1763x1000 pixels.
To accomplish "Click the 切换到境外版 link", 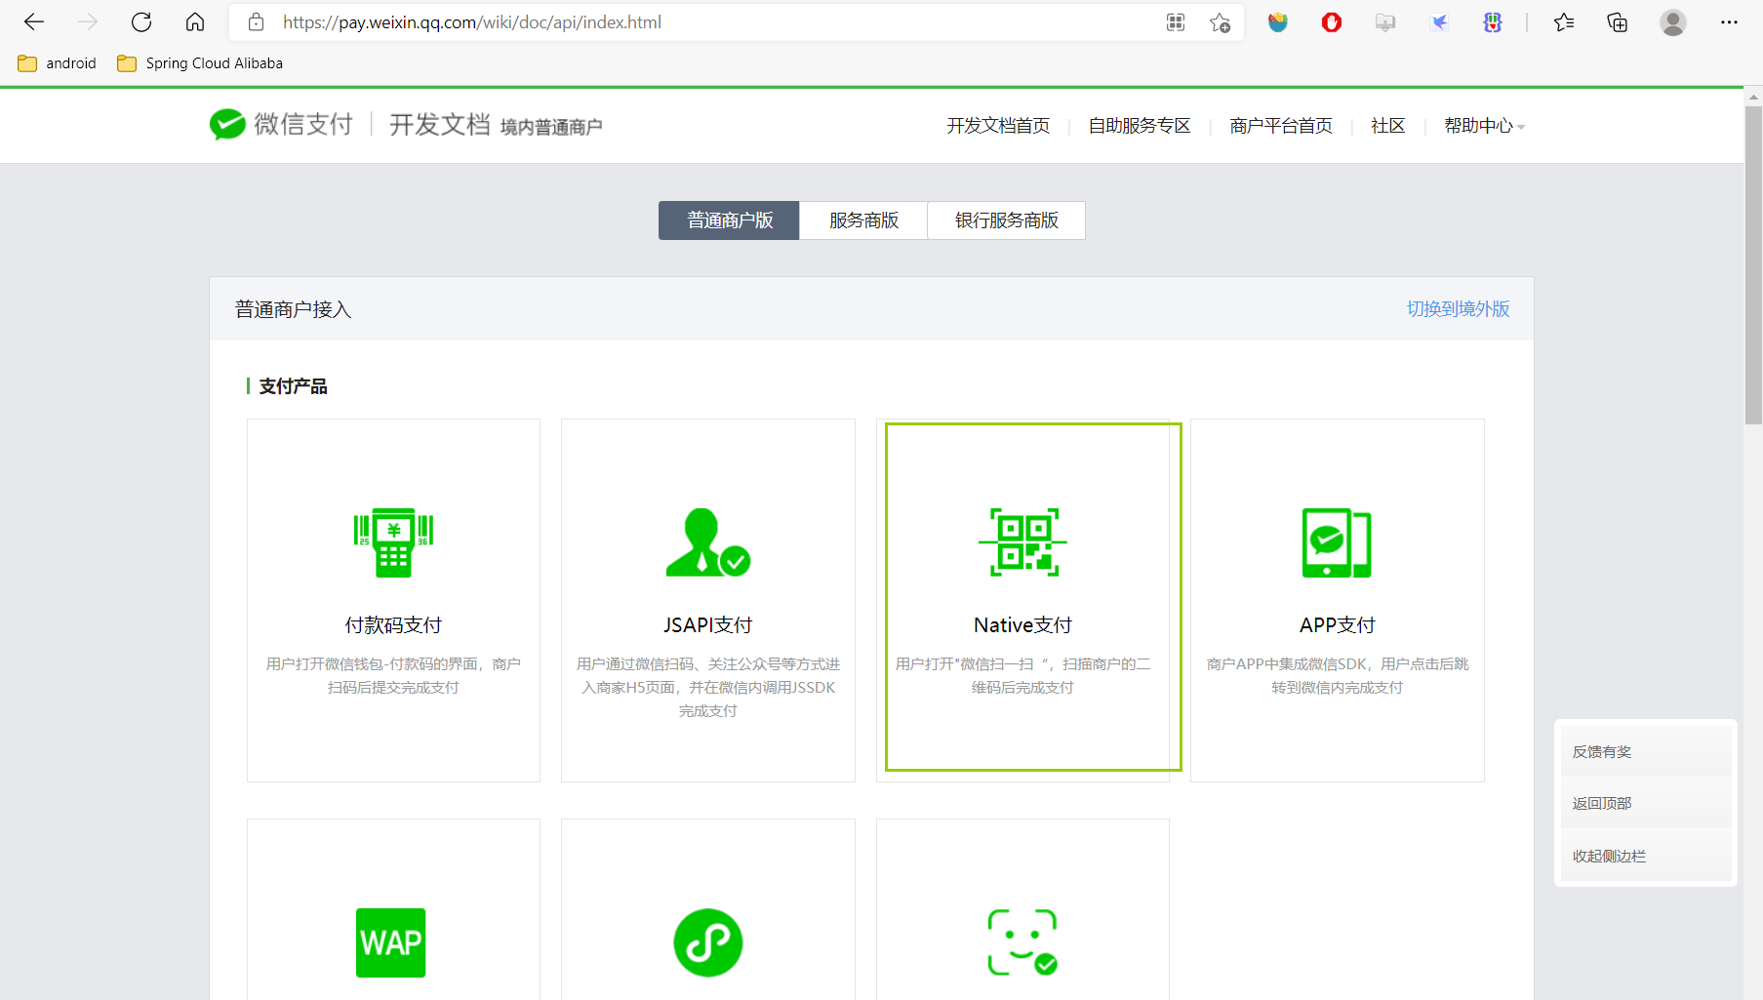I will pyautogui.click(x=1458, y=308).
